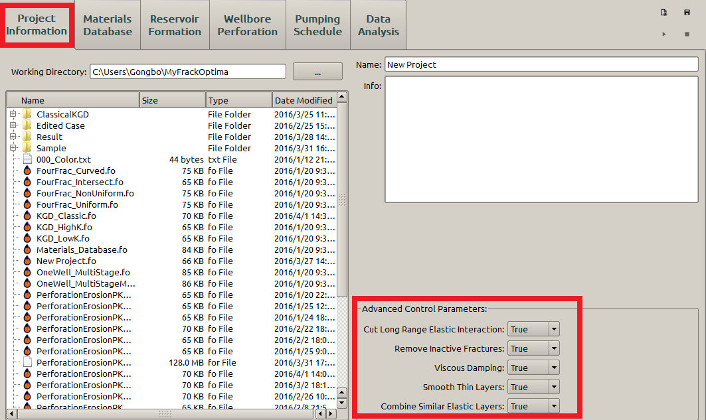Screen dimensions: 706x420
Task: Click the FourFrac_Curved.fo file icon
Action: (27, 171)
